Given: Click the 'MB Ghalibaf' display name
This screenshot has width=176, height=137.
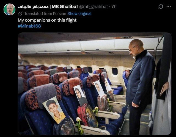Looking at the screenshot, I should [65, 7].
